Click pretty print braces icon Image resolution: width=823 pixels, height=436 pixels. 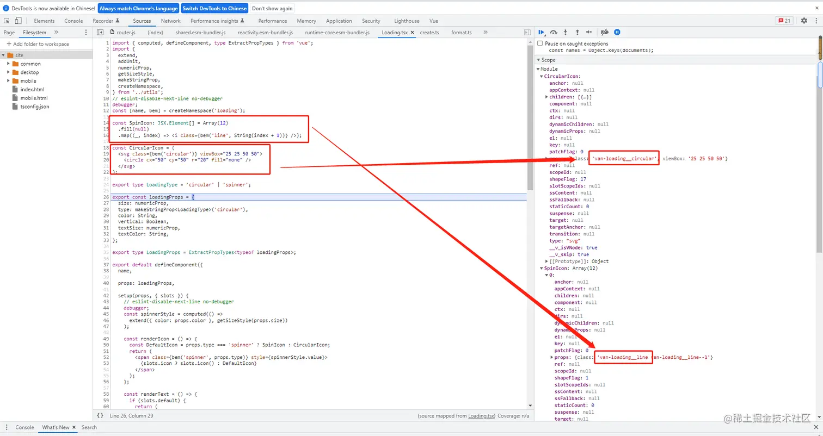point(100,415)
